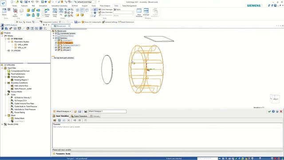The width and height of the screenshot is (284, 160).
Task: Open the Data Management ribbon tab
Action: point(129,6)
